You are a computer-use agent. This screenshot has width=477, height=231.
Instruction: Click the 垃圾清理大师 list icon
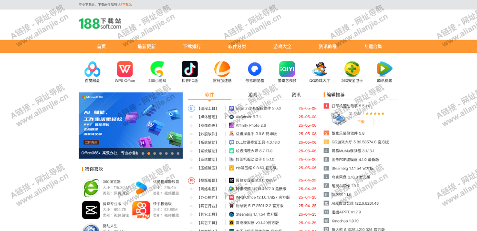231,151
